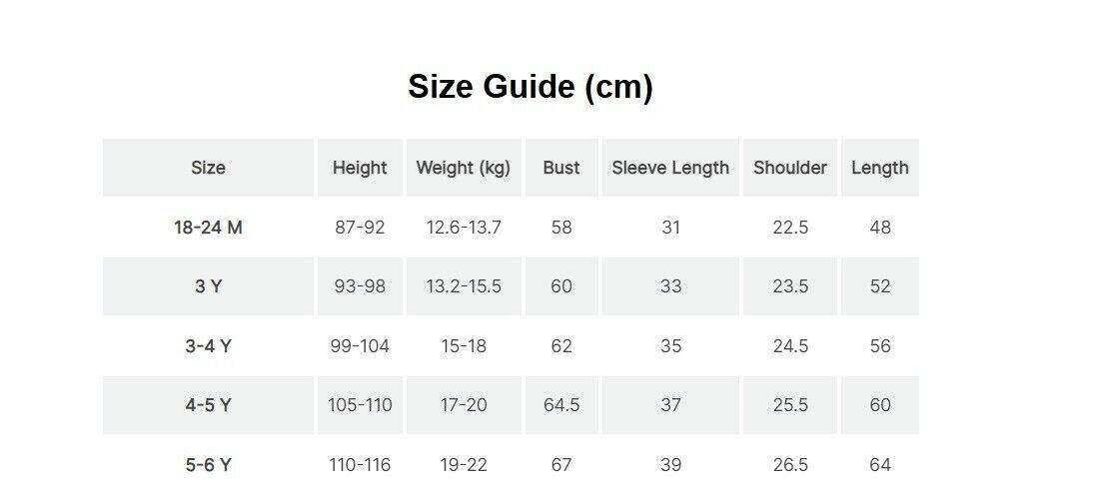Image resolution: width=1097 pixels, height=503 pixels.
Task: Click the Shoulder column header
Action: [790, 168]
